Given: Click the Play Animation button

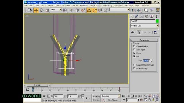Looking at the screenshot, I should [x=132, y=96].
